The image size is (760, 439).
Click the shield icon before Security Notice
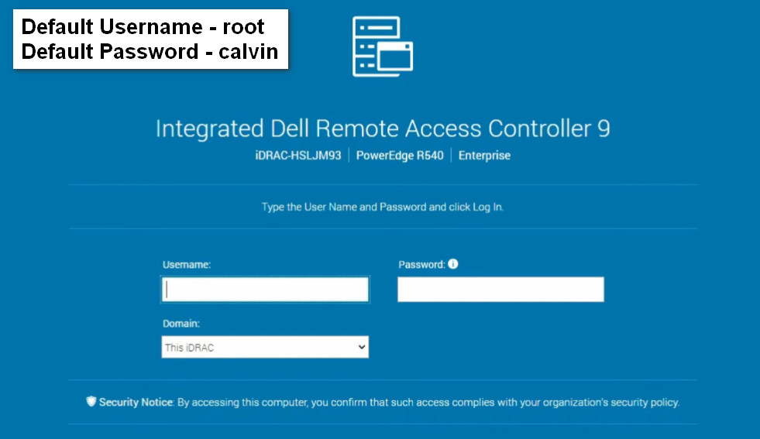[91, 402]
